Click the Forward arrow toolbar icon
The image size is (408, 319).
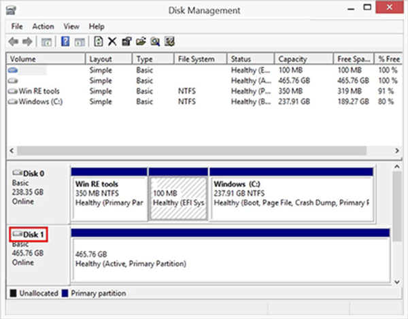pos(27,41)
